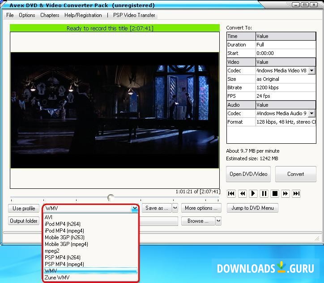Expand the video Codec dropdown
The height and width of the screenshot is (283, 324).
[311, 71]
